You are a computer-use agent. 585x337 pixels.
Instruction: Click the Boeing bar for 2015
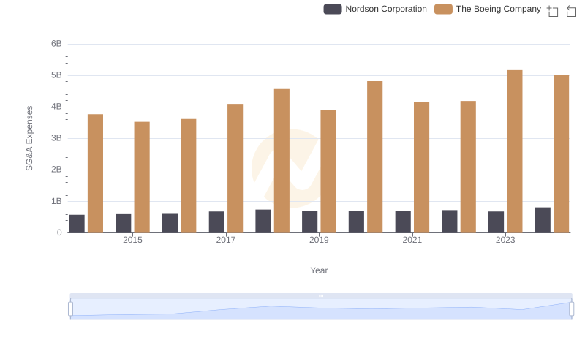[x=142, y=177]
